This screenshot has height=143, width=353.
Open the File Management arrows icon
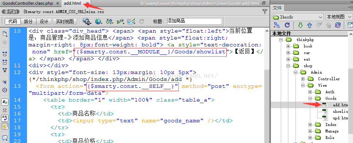click(x=110, y=21)
